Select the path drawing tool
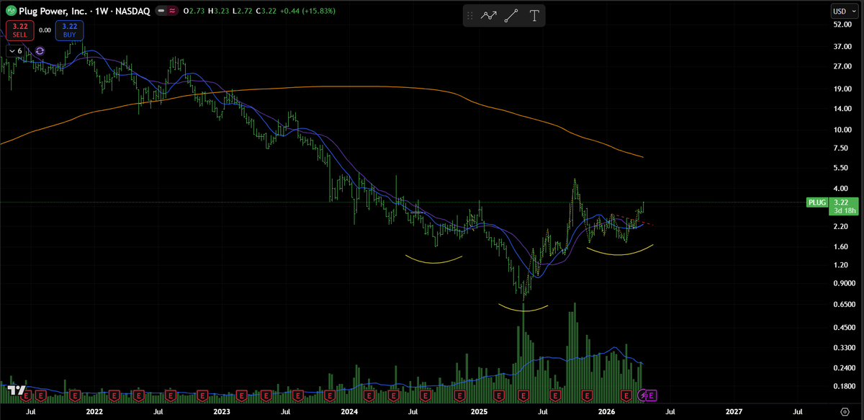Screen dimensions: 864x420 pyautogui.click(x=490, y=15)
